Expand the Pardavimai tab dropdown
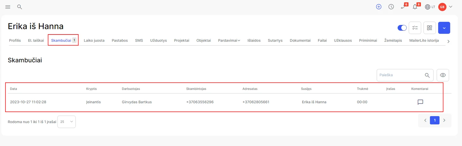 [x=229, y=41]
